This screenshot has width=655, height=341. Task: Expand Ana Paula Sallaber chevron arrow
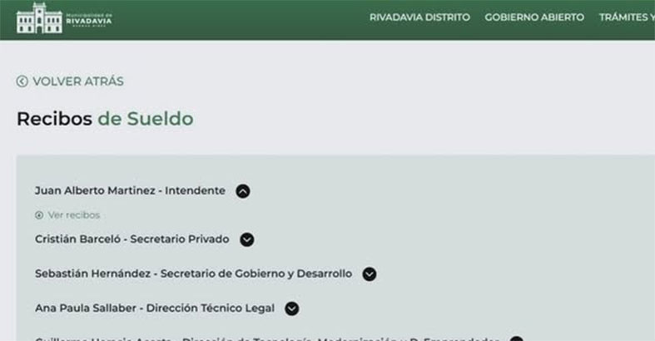click(291, 308)
